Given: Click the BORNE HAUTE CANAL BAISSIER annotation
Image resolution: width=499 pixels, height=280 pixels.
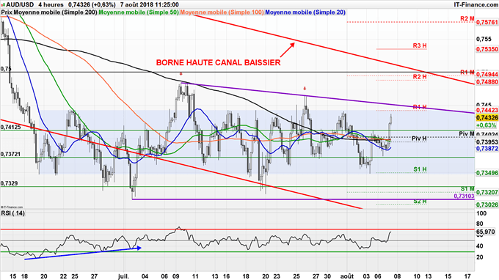Looking at the screenshot, I should (219, 62).
